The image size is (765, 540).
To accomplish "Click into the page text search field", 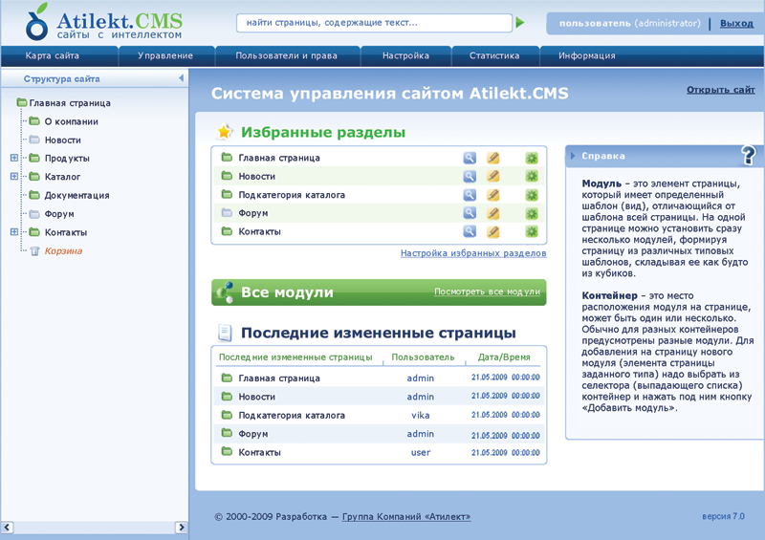I will [374, 23].
